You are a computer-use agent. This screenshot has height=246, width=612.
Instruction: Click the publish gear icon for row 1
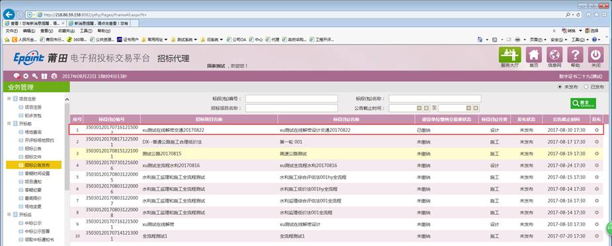pos(596,130)
